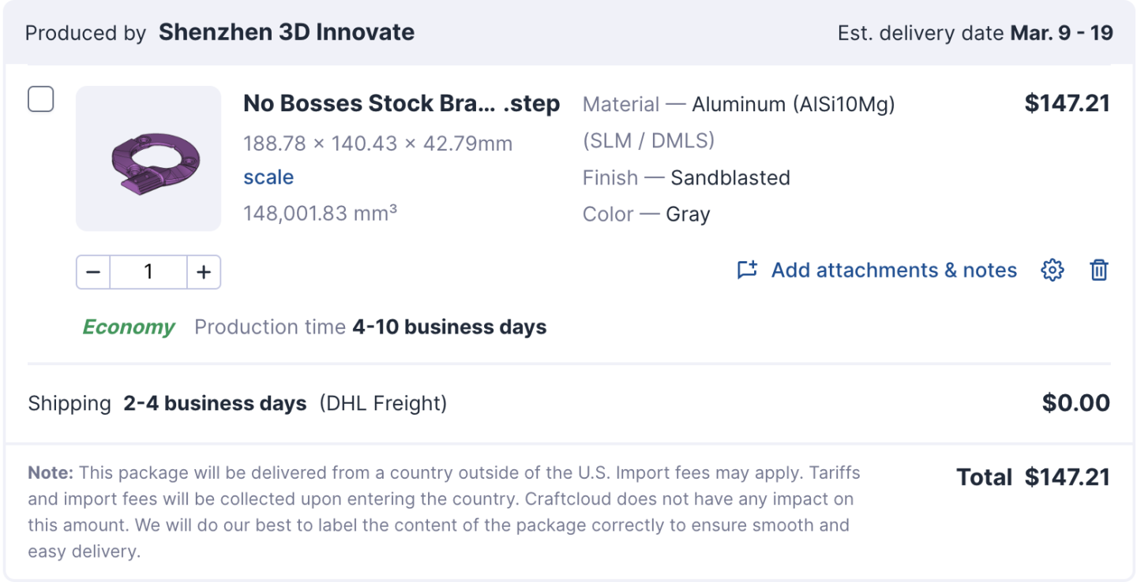Screen dimensions: 1137x582
Task: Select the No Bosses Stock item checkbox
Action: pyautogui.click(x=41, y=99)
